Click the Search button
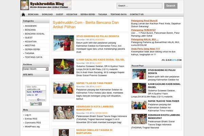This screenshot has width=204, height=136. coord(171,6)
